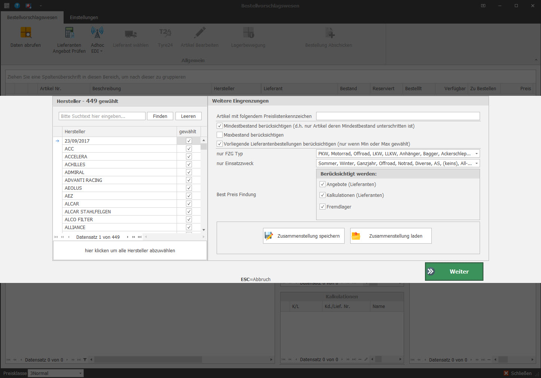This screenshot has width=541, height=378.
Task: Go to first Hersteller record in navigator
Action: [x=56, y=237]
